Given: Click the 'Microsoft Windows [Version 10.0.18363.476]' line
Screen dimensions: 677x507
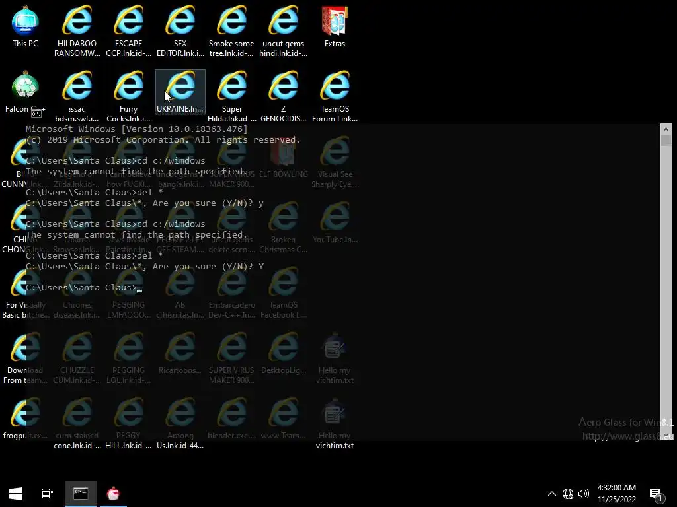Looking at the screenshot, I should [136, 129].
